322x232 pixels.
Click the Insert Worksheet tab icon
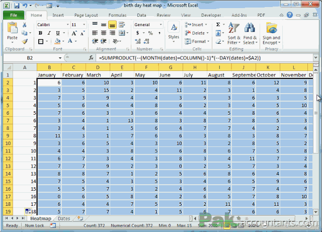(80, 218)
